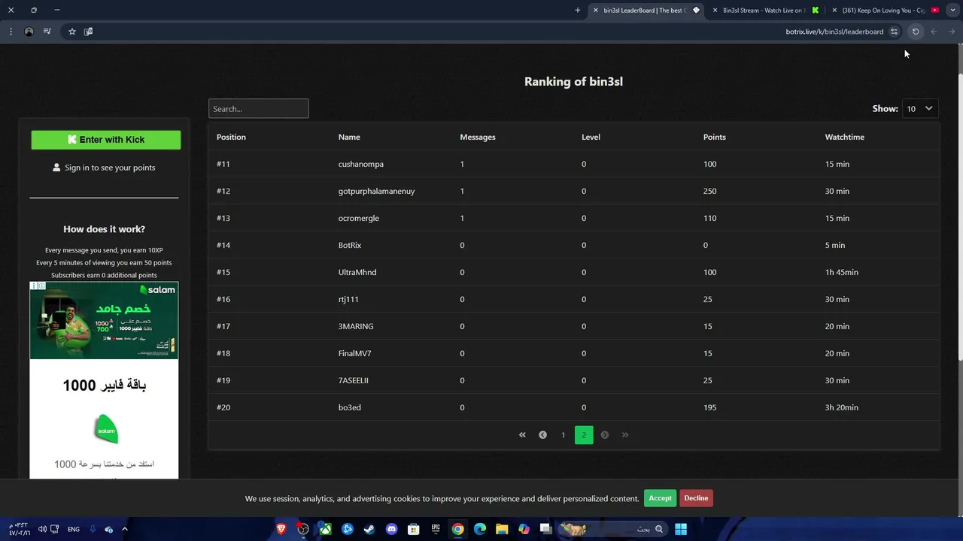
Task: Switch to bin3sl LeaderBoard tab
Action: coord(644,10)
